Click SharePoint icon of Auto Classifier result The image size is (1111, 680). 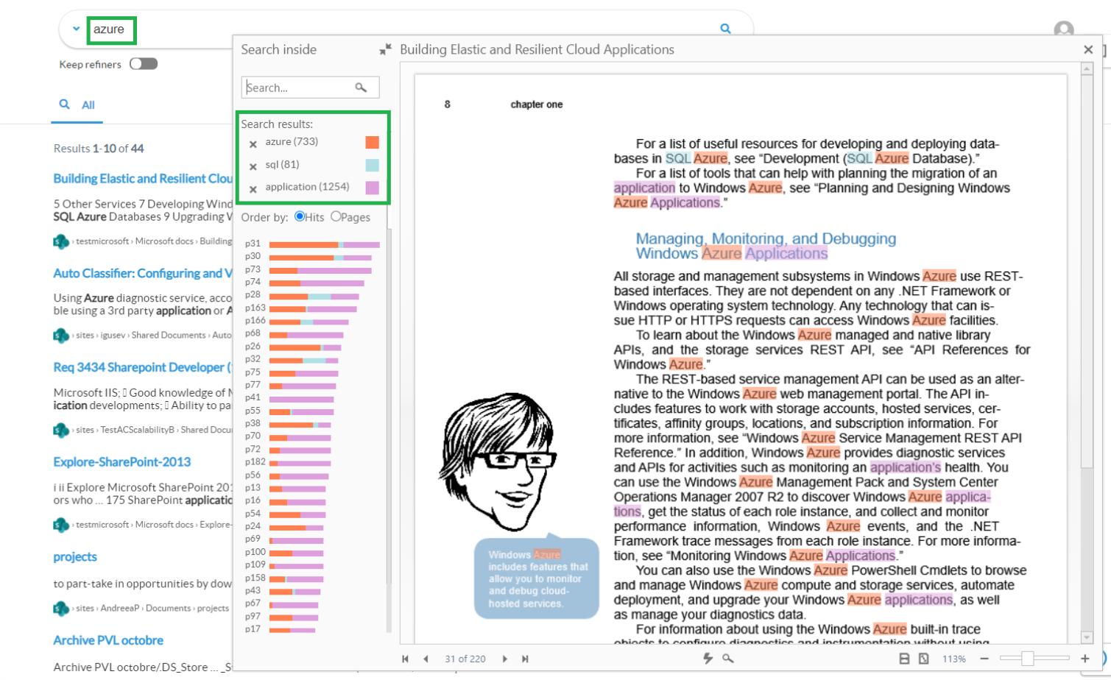coord(61,336)
